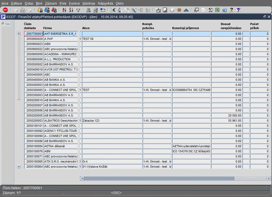
Task: Click the orange ship wheel icon
Action: pyautogui.click(x=179, y=10)
